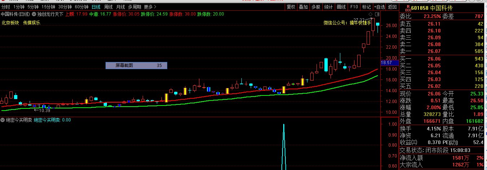This screenshot has height=170, width=487.
Task: Click the 卖一 price 26.07
Action: click(434, 51)
